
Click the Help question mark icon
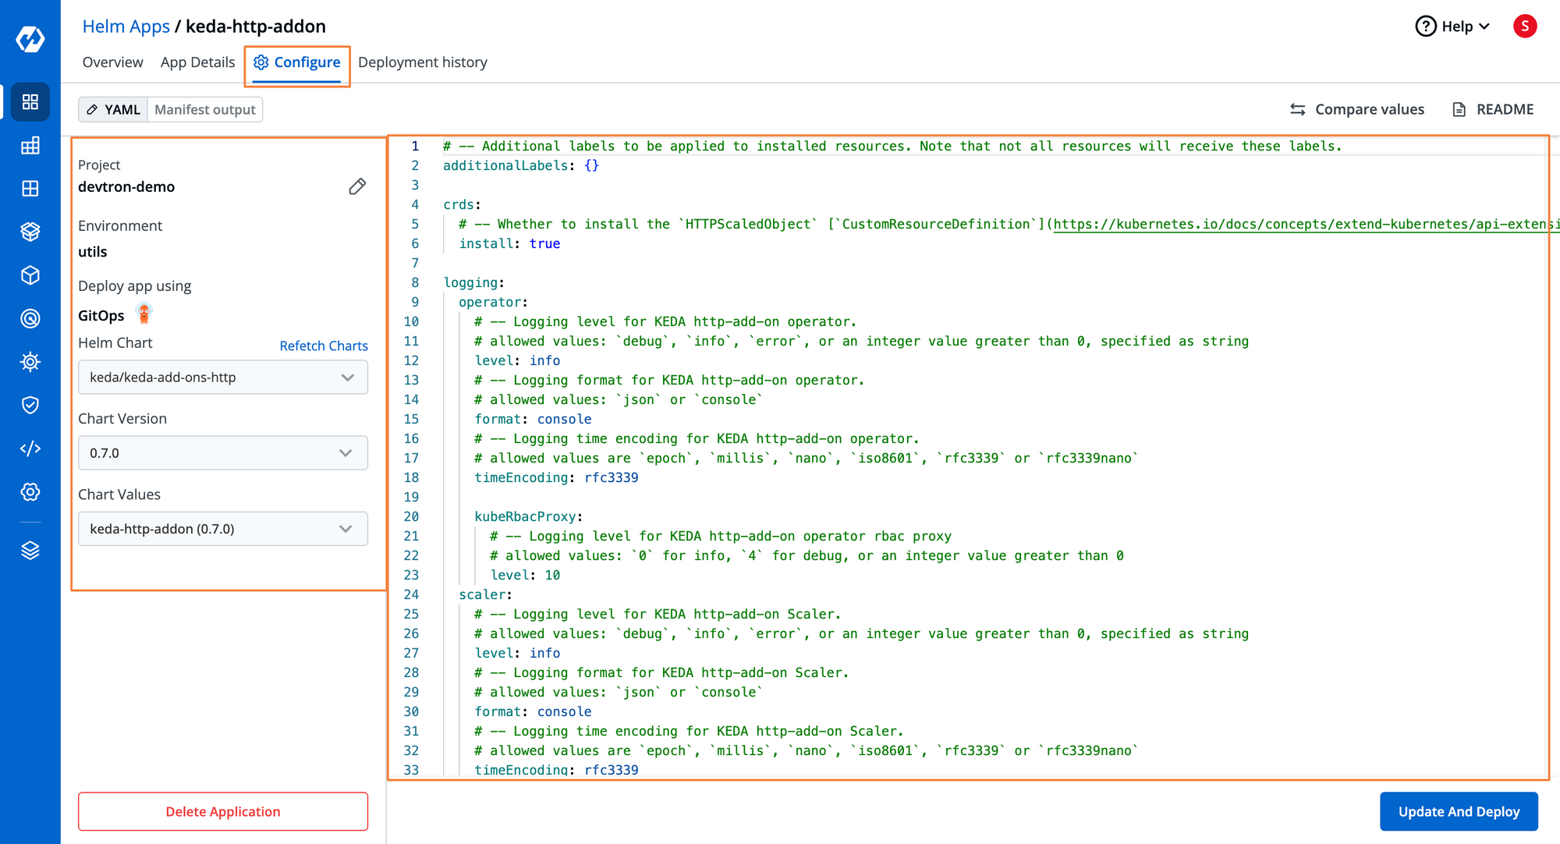click(x=1426, y=27)
